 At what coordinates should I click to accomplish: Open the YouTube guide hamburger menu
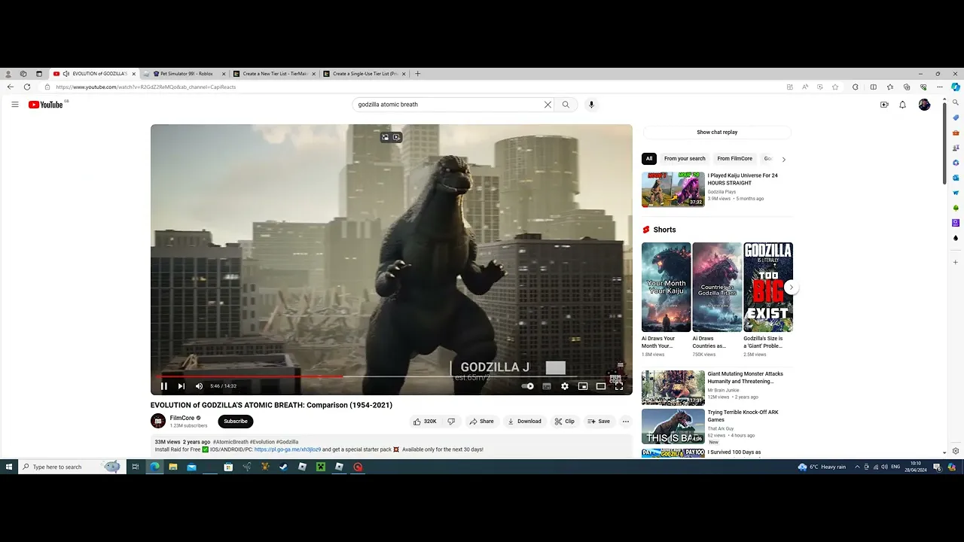click(15, 105)
